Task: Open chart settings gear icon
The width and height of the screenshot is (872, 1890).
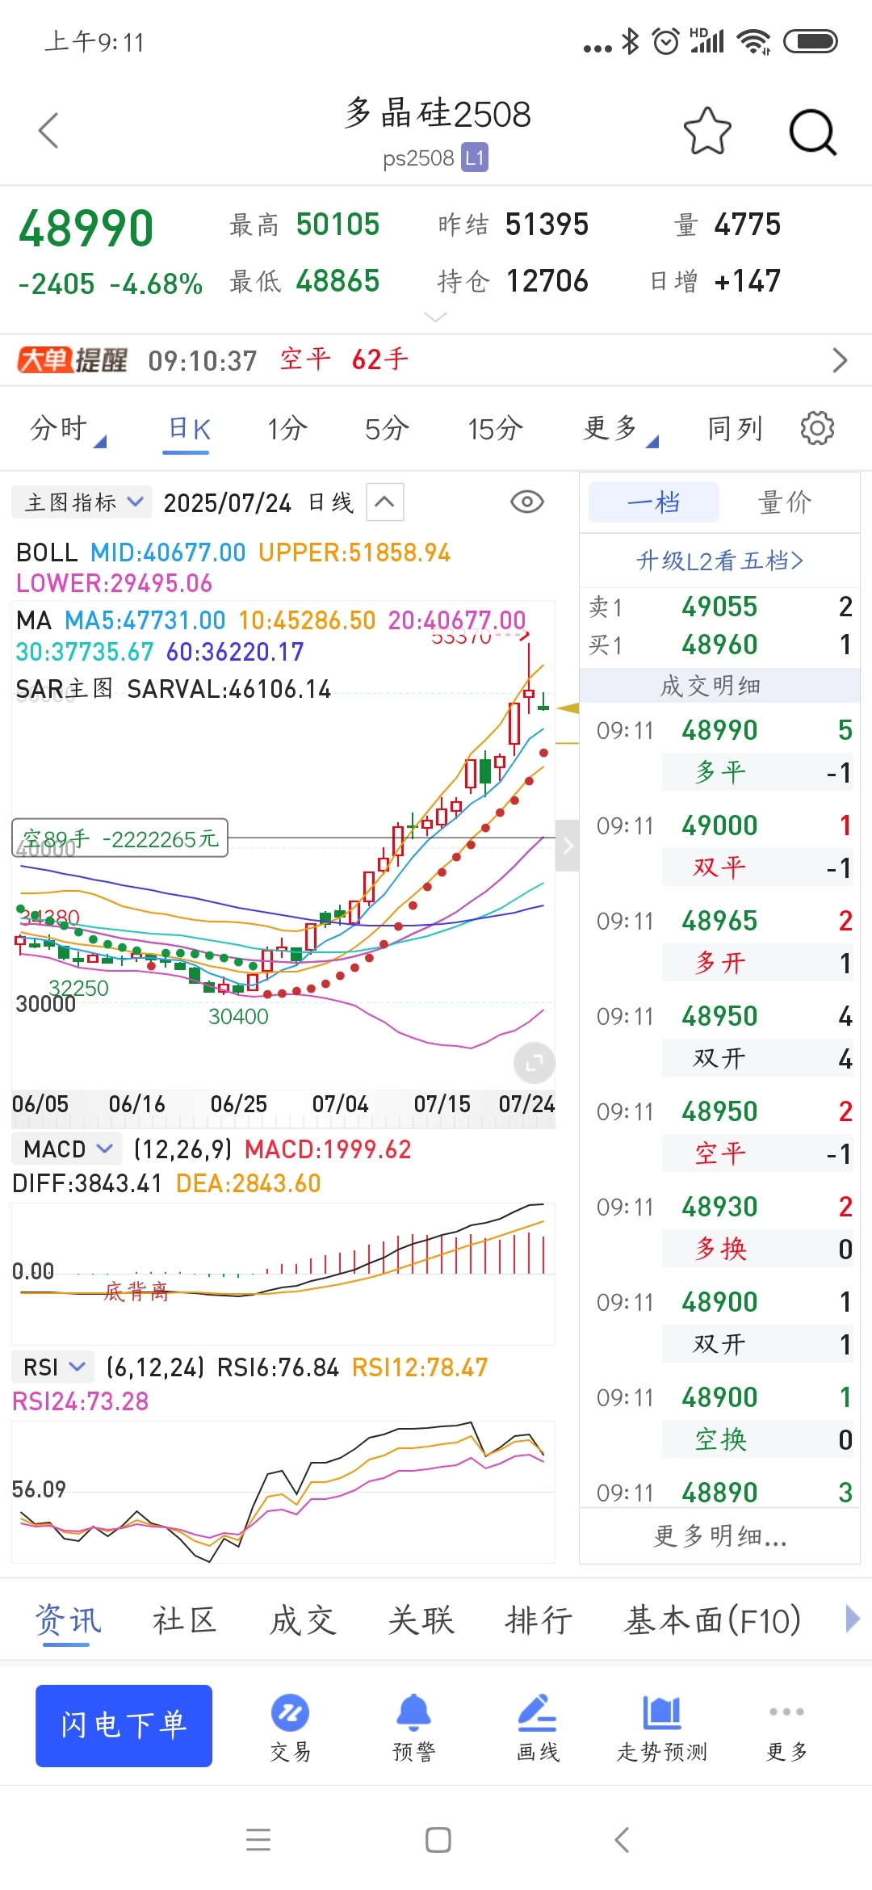Action: [x=817, y=428]
